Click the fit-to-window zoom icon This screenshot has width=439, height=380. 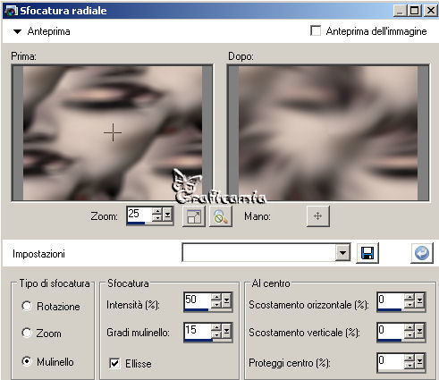click(x=194, y=216)
